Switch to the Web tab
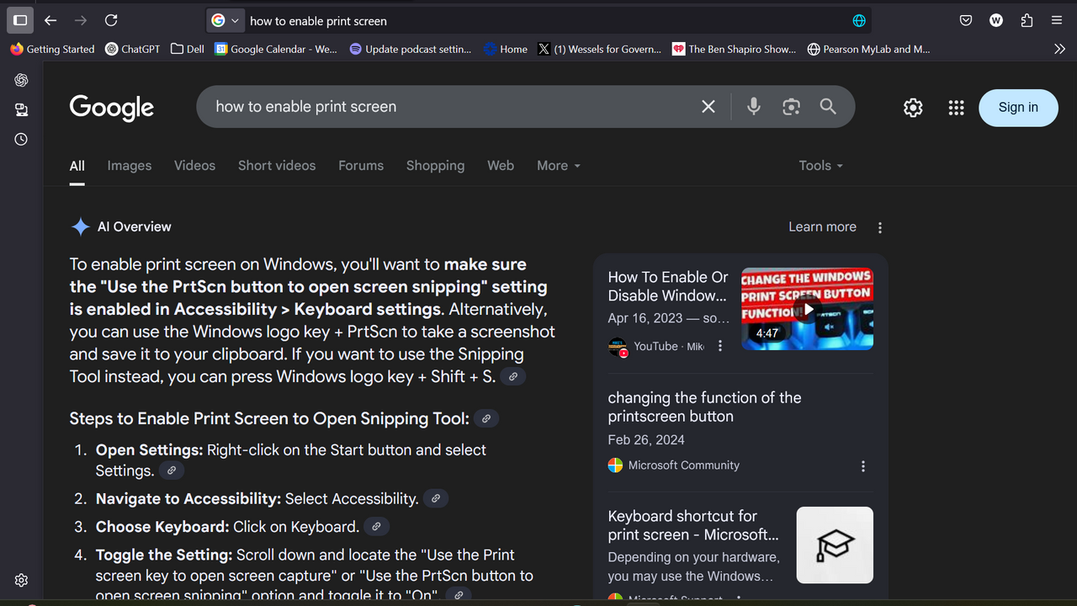This screenshot has width=1077, height=606. pos(501,166)
